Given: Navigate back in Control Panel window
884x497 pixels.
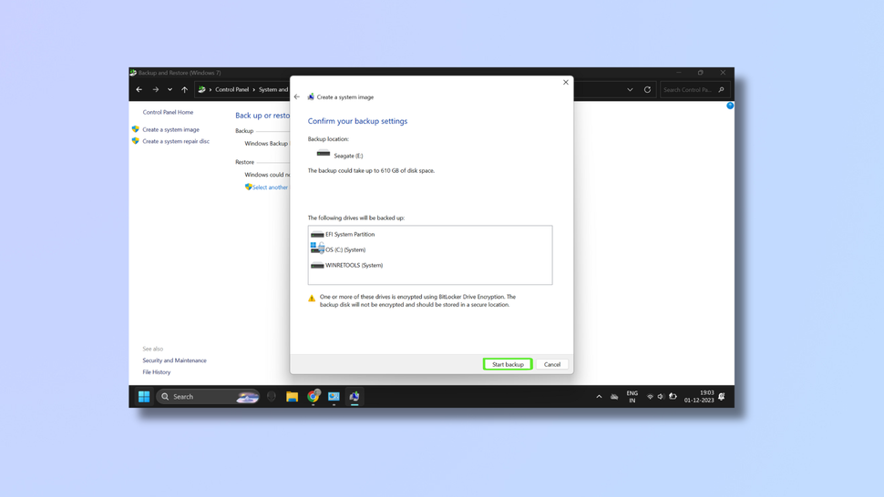Looking at the screenshot, I should (x=139, y=89).
